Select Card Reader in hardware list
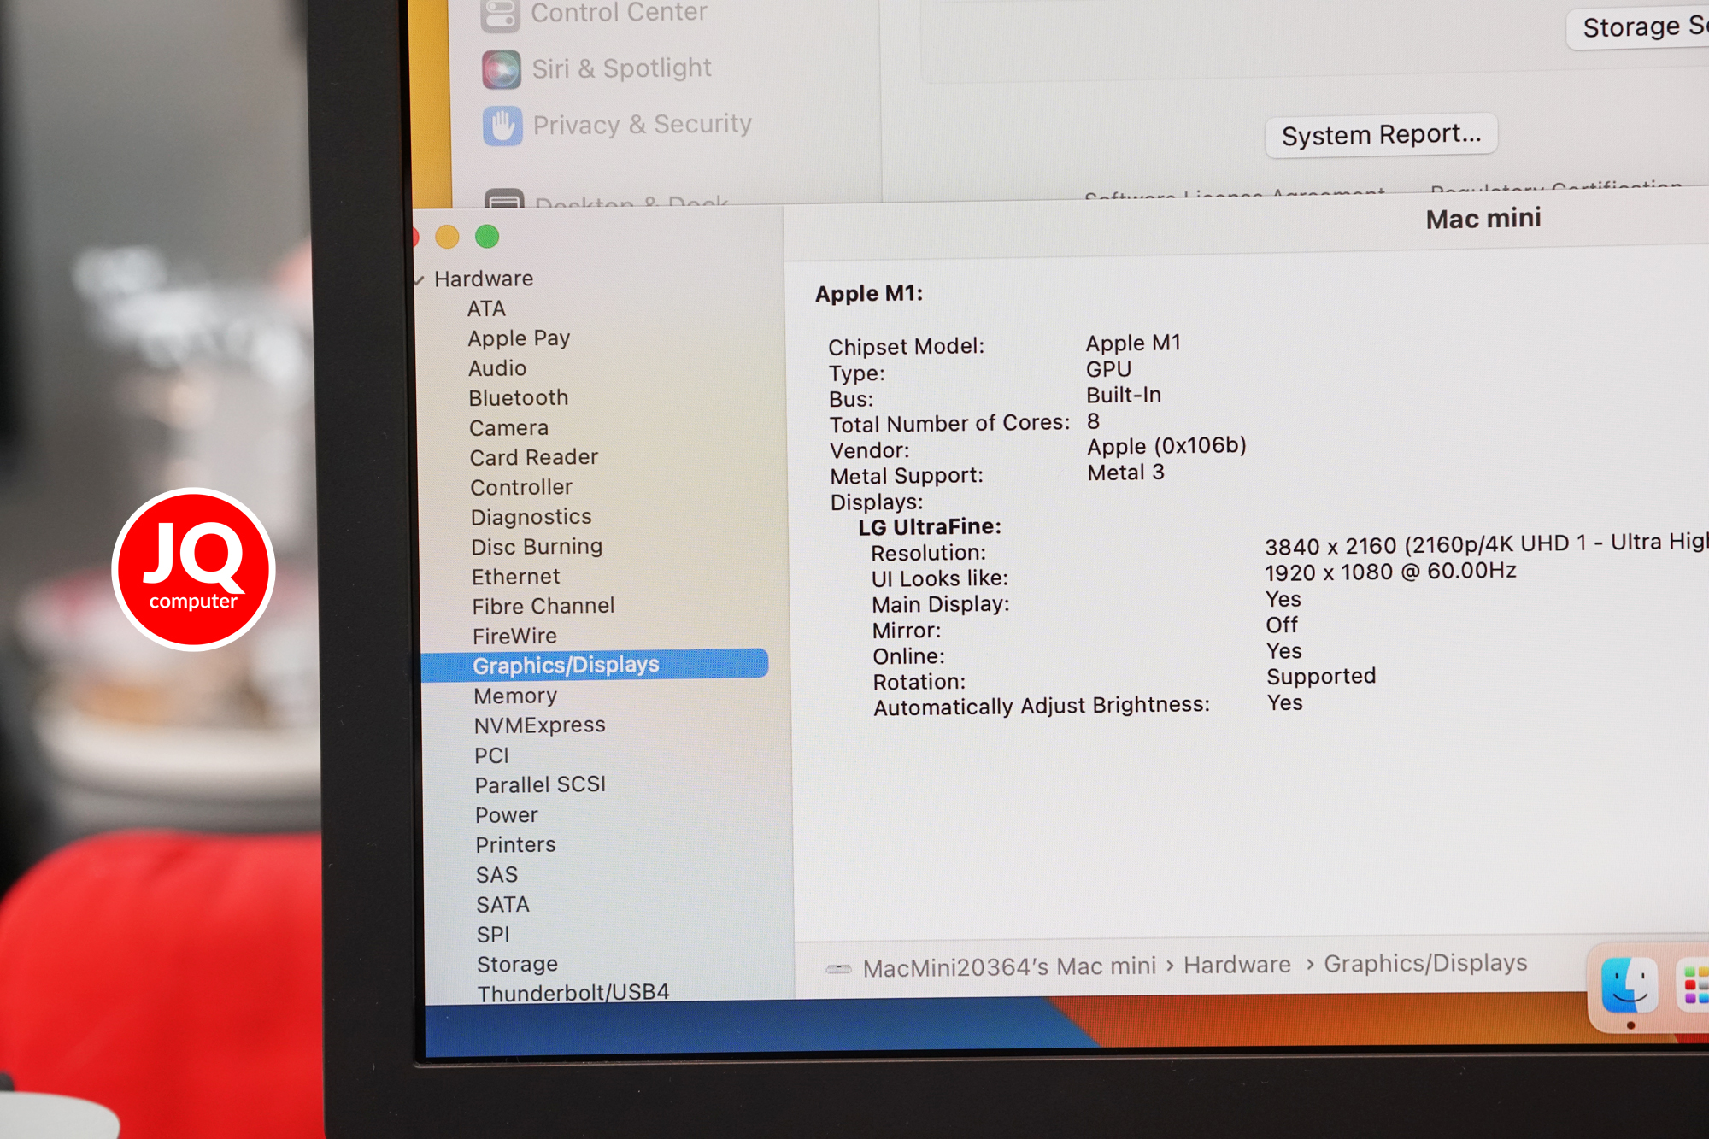This screenshot has height=1139, width=1709. 533,457
